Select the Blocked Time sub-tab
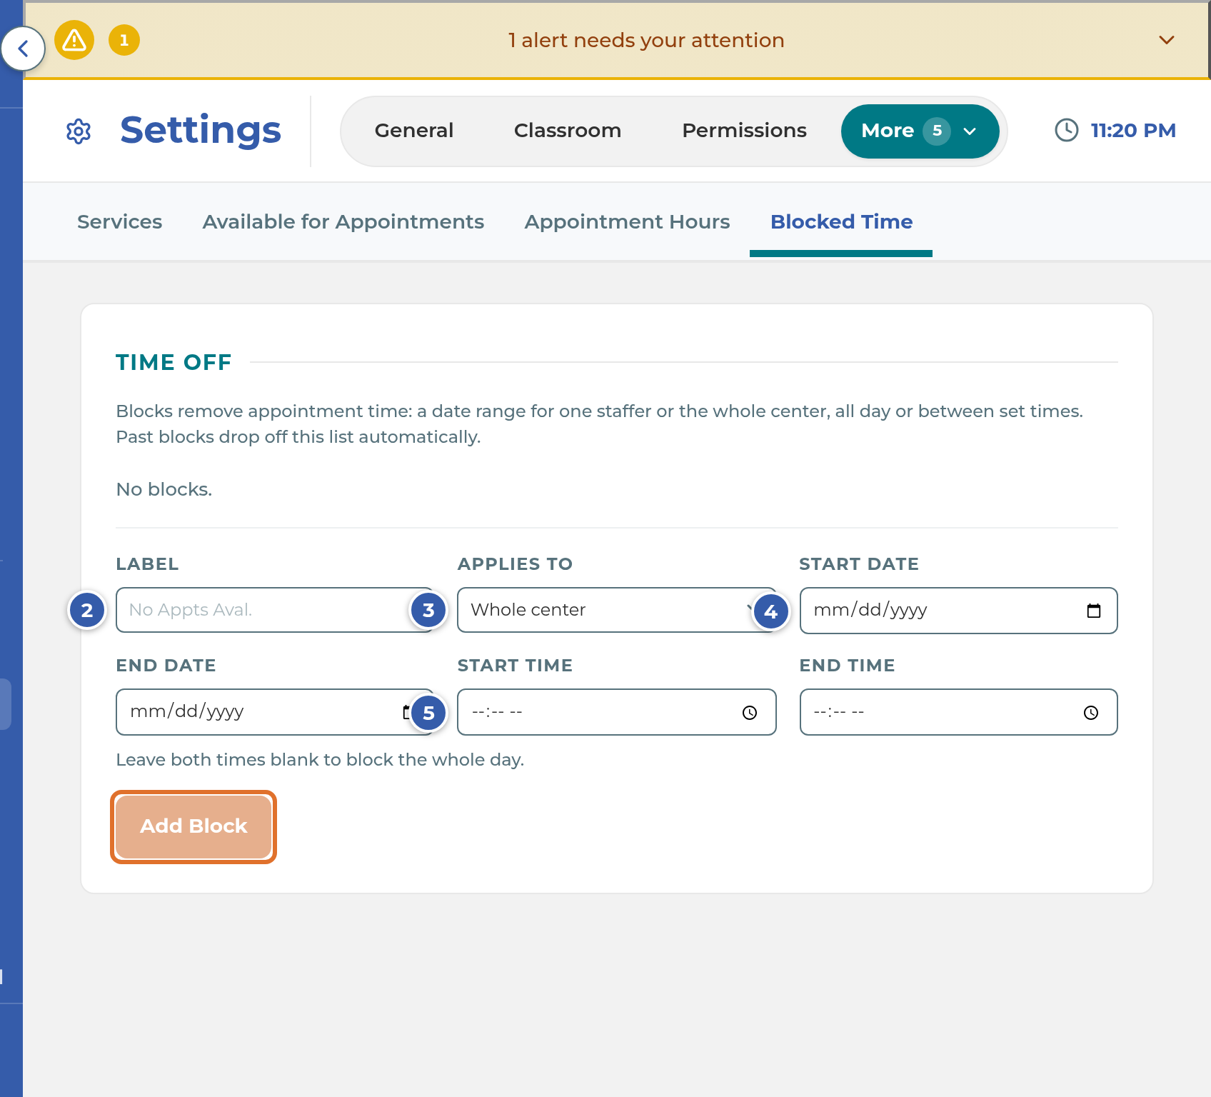Viewport: 1211px width, 1097px height. coord(841,221)
